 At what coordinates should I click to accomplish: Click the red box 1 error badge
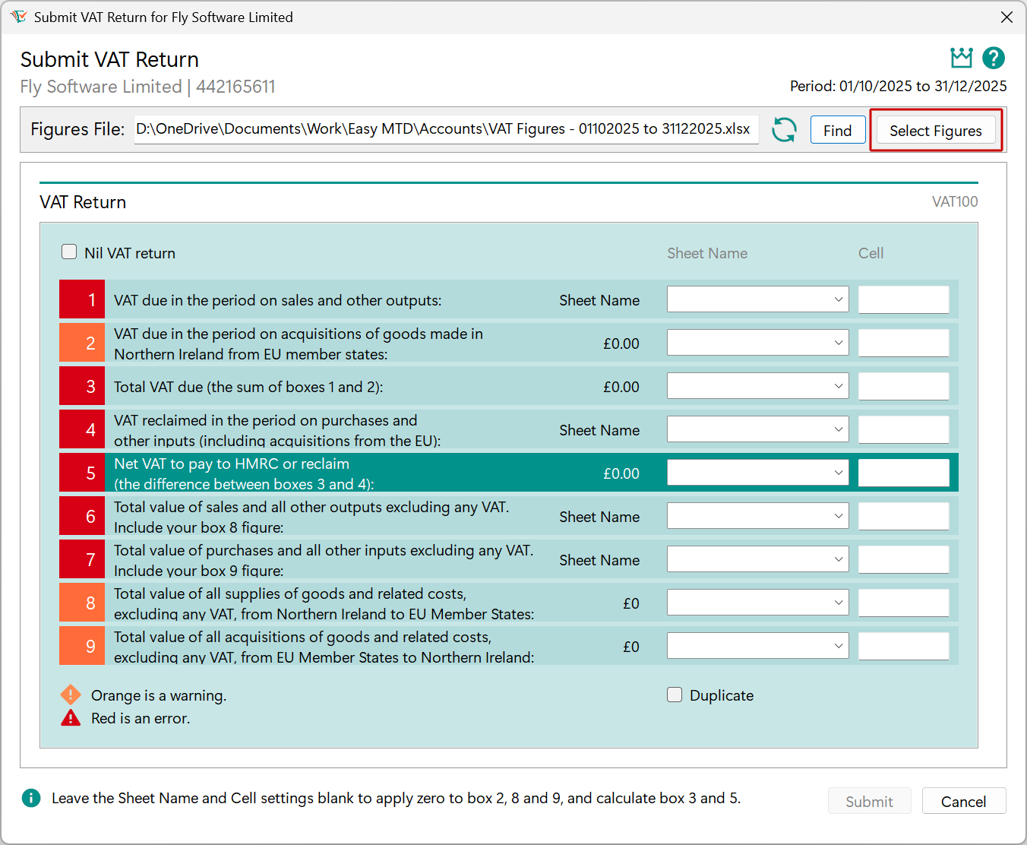(x=81, y=299)
